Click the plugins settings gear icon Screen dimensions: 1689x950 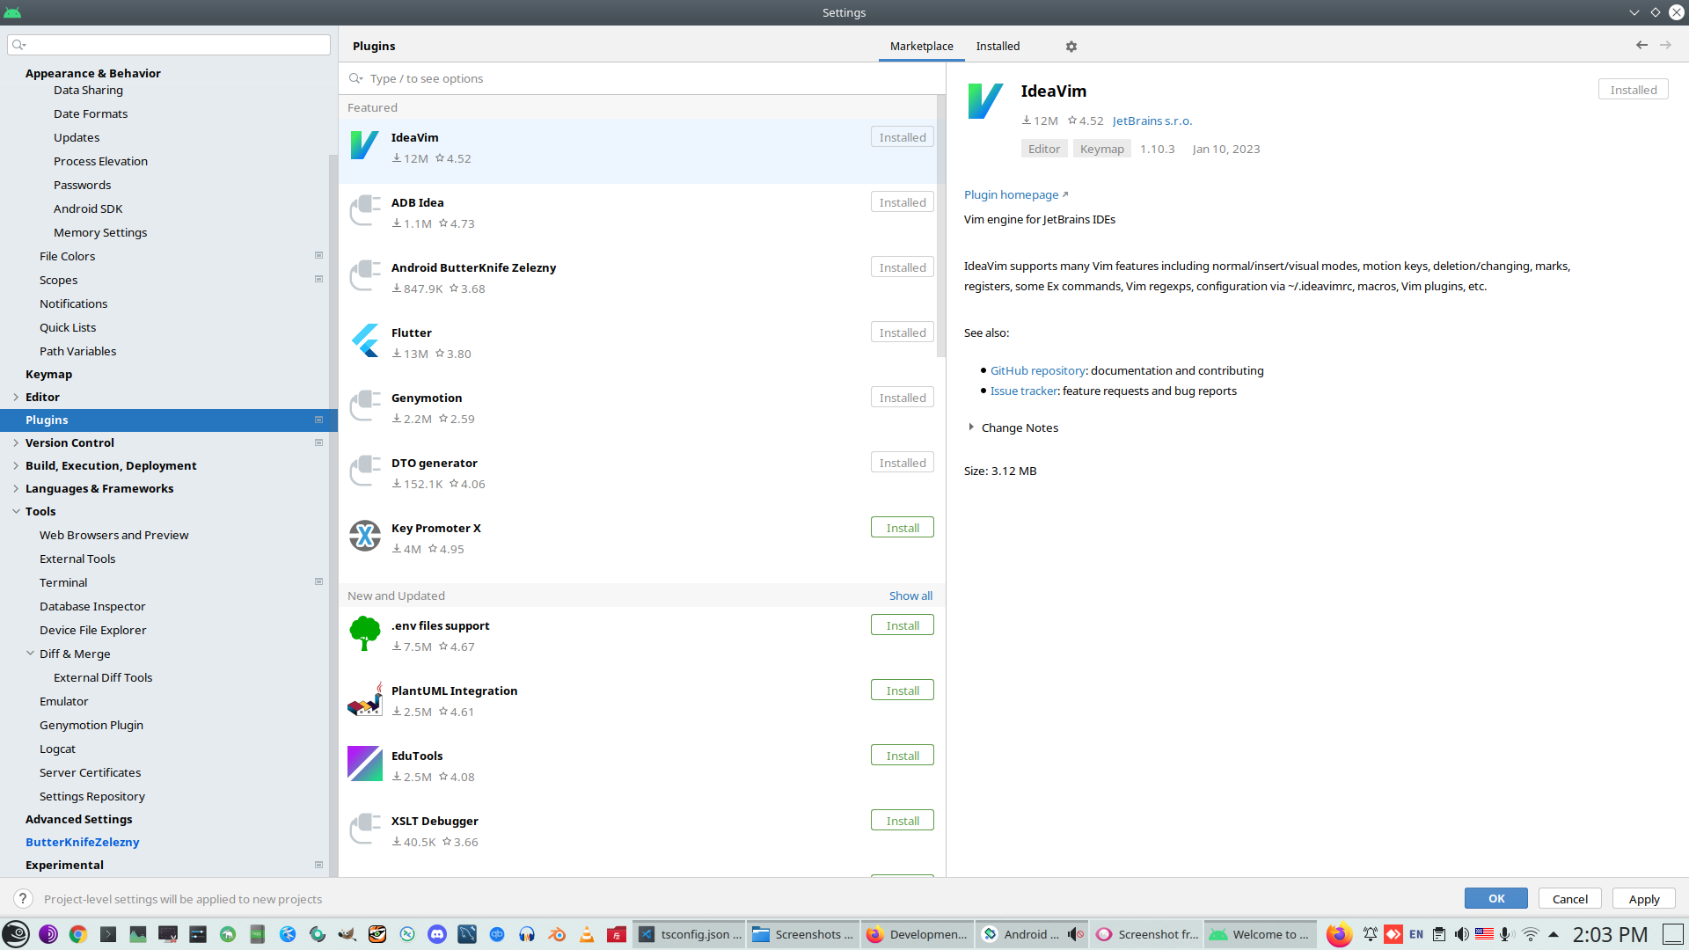(1071, 47)
